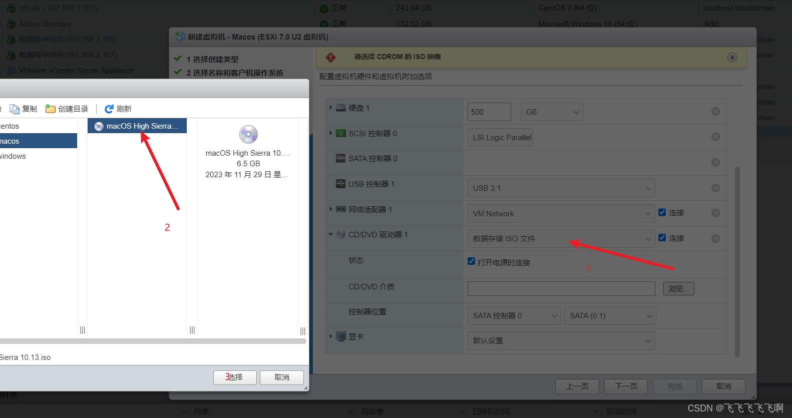The height and width of the screenshot is (418, 792).
Task: Toggle network adapter 1 connect checkbox
Action: (x=662, y=212)
